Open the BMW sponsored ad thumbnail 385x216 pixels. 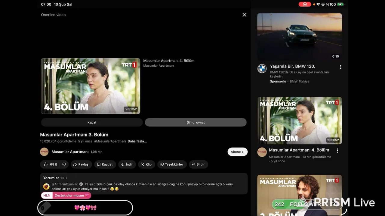point(300,37)
